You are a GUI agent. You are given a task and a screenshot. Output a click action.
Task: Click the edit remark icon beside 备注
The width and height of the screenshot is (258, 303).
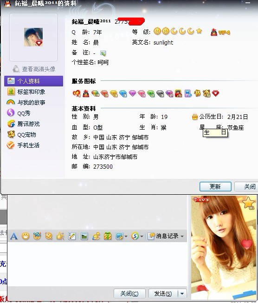[x=103, y=53]
